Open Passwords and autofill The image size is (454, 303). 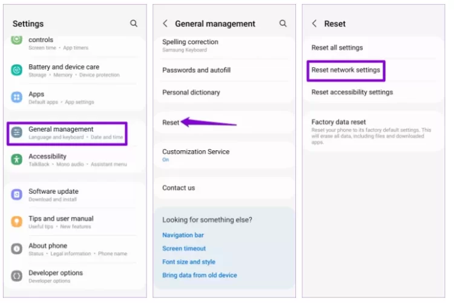pyautogui.click(x=196, y=70)
